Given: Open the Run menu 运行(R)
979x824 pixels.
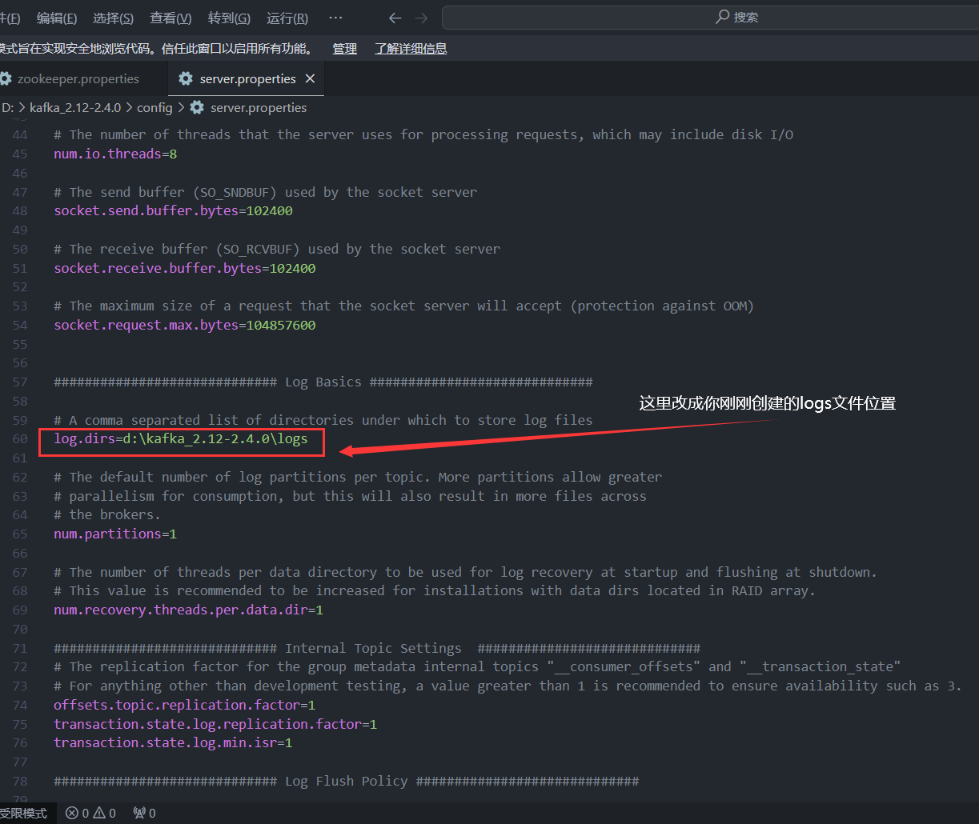Looking at the screenshot, I should (x=287, y=18).
